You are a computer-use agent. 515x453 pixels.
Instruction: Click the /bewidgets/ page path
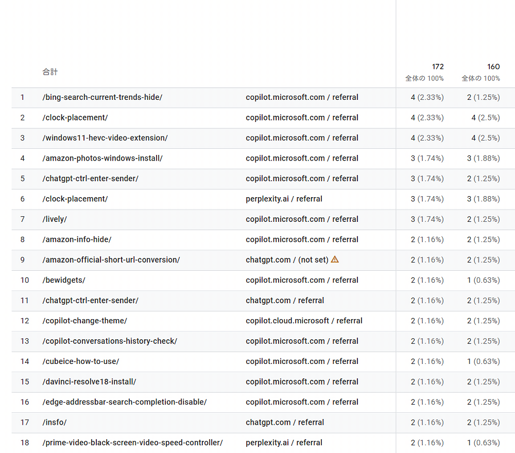[x=64, y=281]
